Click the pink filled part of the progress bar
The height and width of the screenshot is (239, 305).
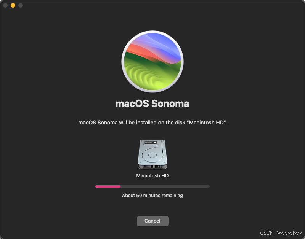click(x=108, y=186)
